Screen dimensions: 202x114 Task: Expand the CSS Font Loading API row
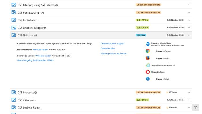click(189, 12)
